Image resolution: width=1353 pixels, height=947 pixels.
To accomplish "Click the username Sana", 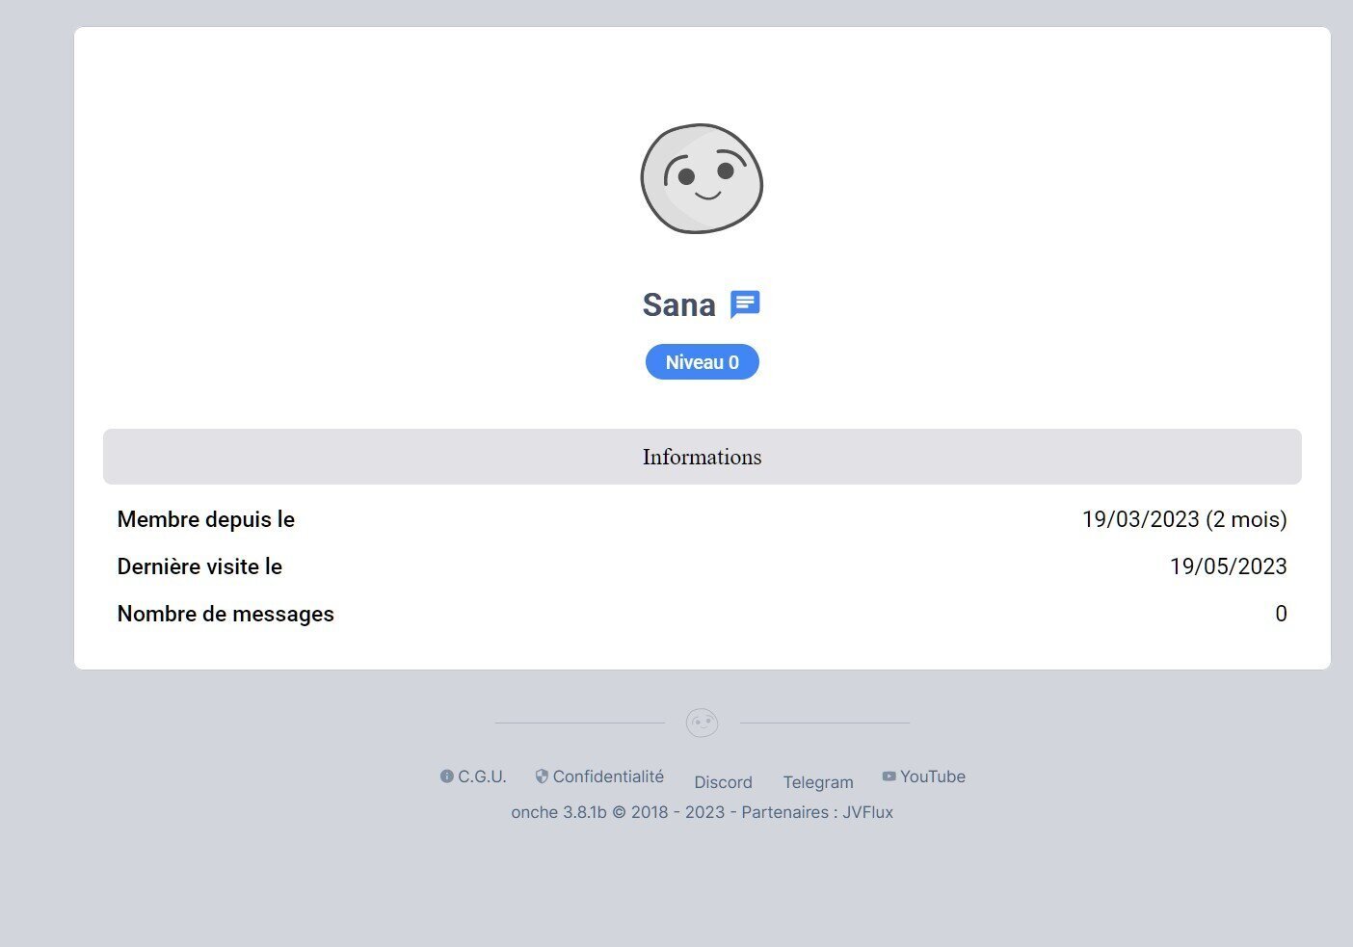I will [x=679, y=304].
